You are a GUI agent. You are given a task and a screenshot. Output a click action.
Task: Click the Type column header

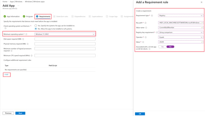(x=6, y=66)
